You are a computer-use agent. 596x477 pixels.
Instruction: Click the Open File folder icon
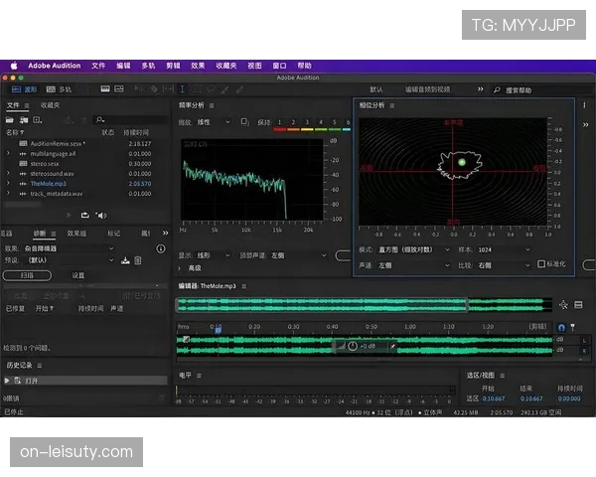(x=10, y=119)
